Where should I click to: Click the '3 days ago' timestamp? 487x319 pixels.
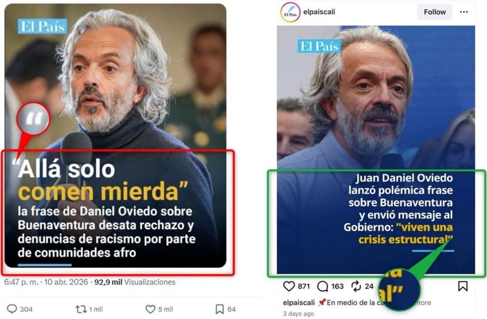pyautogui.click(x=298, y=314)
